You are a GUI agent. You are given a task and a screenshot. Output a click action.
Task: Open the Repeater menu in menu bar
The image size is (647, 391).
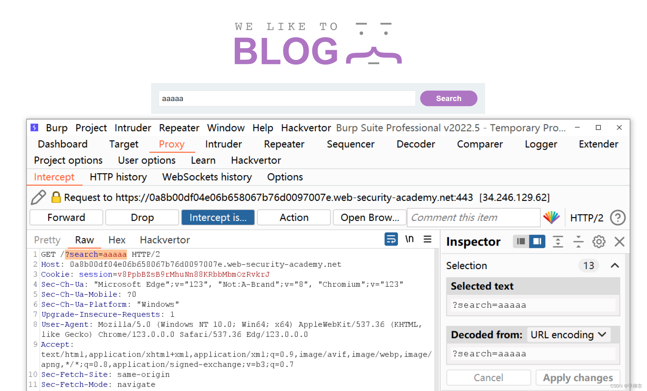pyautogui.click(x=179, y=128)
